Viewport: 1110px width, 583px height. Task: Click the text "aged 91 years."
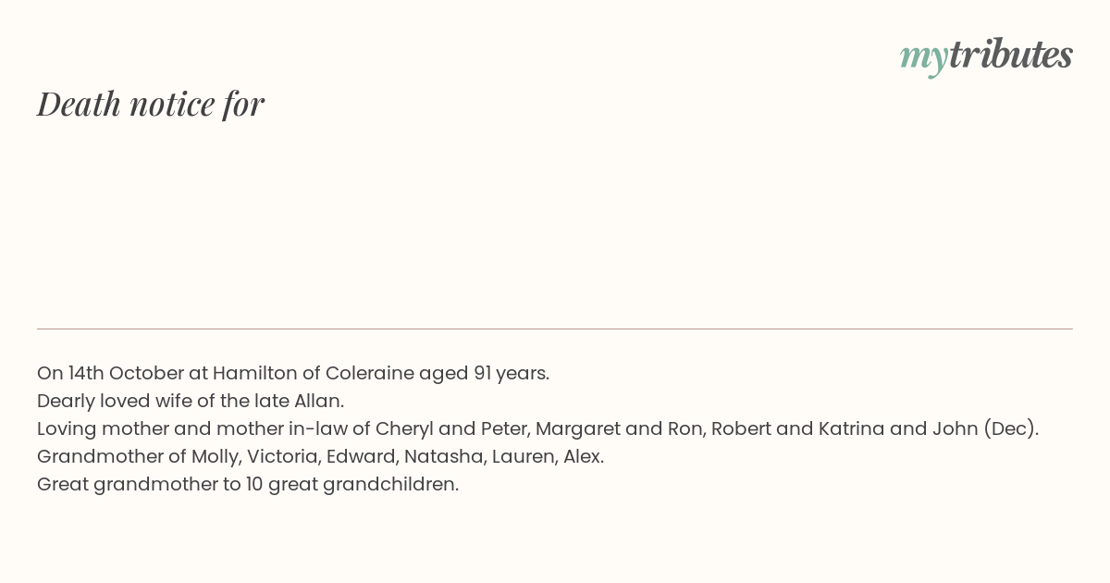point(485,374)
